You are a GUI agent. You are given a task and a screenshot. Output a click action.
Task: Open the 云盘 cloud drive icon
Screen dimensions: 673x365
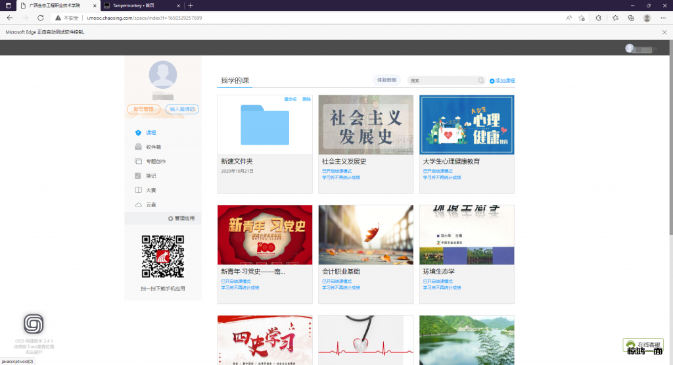point(138,205)
